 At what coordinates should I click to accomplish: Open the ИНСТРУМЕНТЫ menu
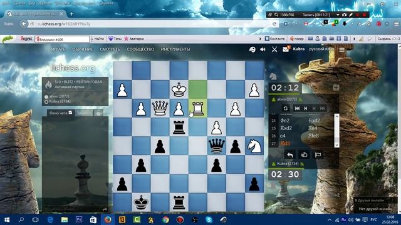(x=175, y=49)
